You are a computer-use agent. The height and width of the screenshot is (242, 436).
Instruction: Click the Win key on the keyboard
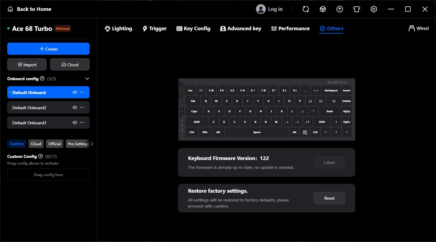pyautogui.click(x=205, y=132)
